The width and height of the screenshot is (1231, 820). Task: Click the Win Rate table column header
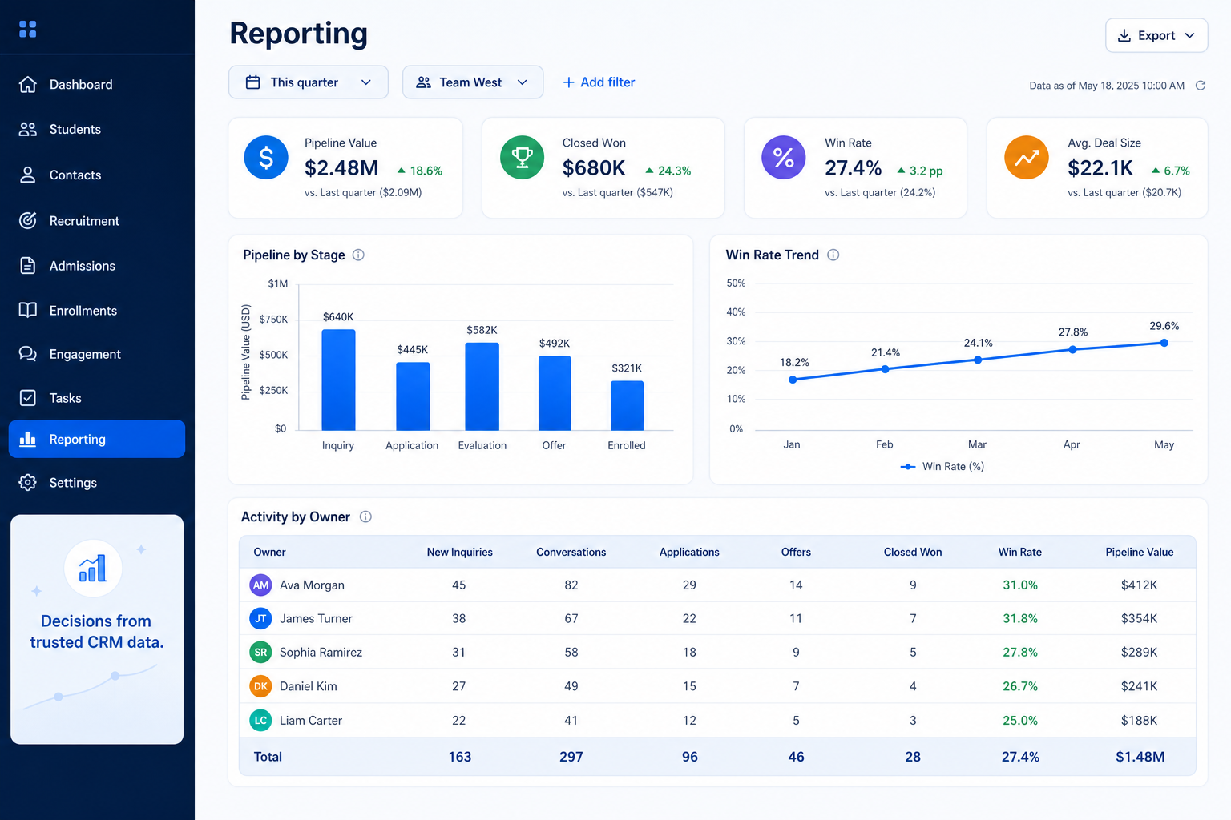coord(1019,552)
